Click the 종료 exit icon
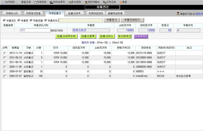The height and width of the screenshot is (131, 203). (x=121, y=2)
